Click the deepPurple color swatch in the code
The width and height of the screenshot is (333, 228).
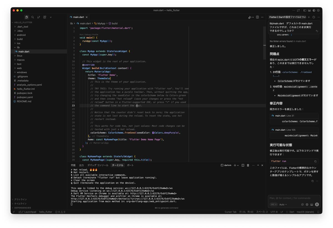tap(153, 133)
